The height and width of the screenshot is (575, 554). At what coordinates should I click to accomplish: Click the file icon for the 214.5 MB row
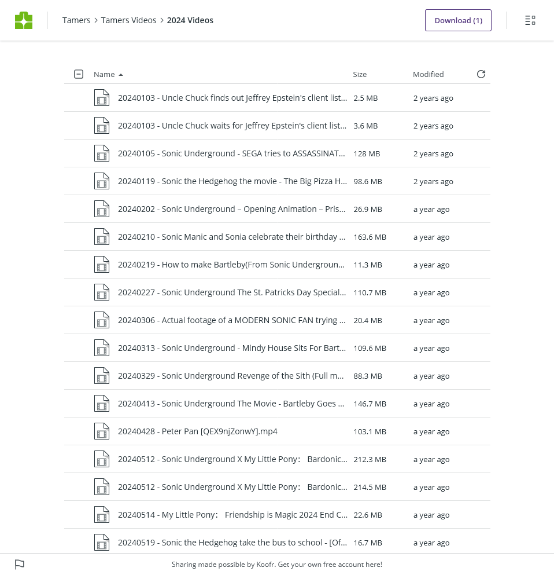click(102, 487)
